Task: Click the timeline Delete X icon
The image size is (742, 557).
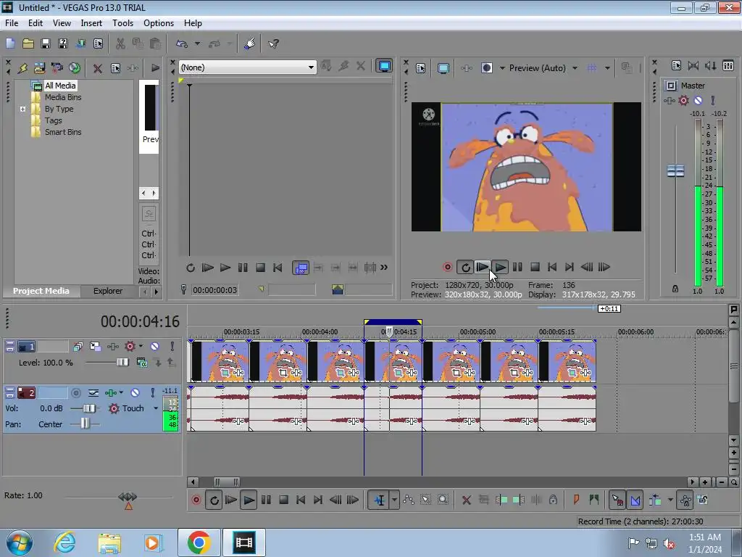Action: 466,500
